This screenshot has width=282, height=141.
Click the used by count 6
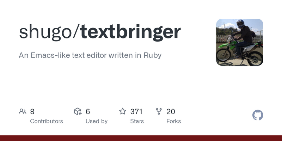click(x=88, y=111)
